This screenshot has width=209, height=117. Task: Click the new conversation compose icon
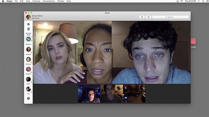[x=142, y=17]
